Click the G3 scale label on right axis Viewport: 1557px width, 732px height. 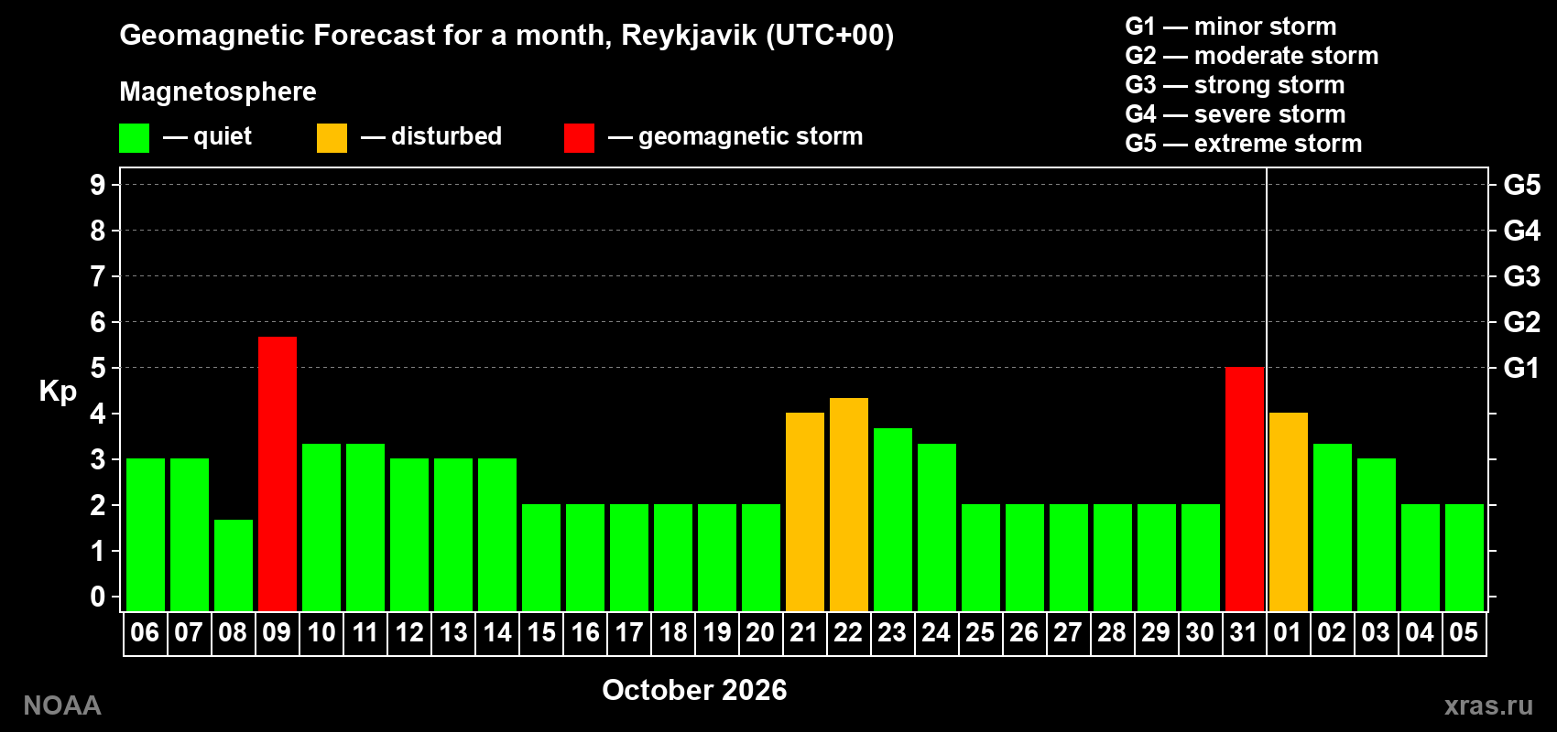click(x=1522, y=276)
